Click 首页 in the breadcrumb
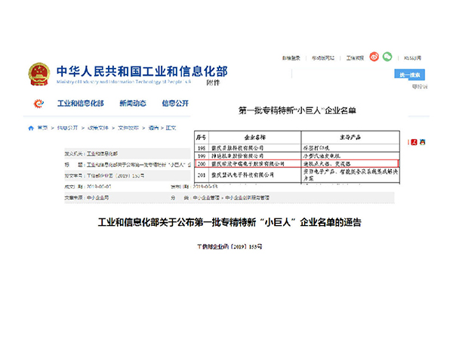453x340 pixels. click(43, 128)
